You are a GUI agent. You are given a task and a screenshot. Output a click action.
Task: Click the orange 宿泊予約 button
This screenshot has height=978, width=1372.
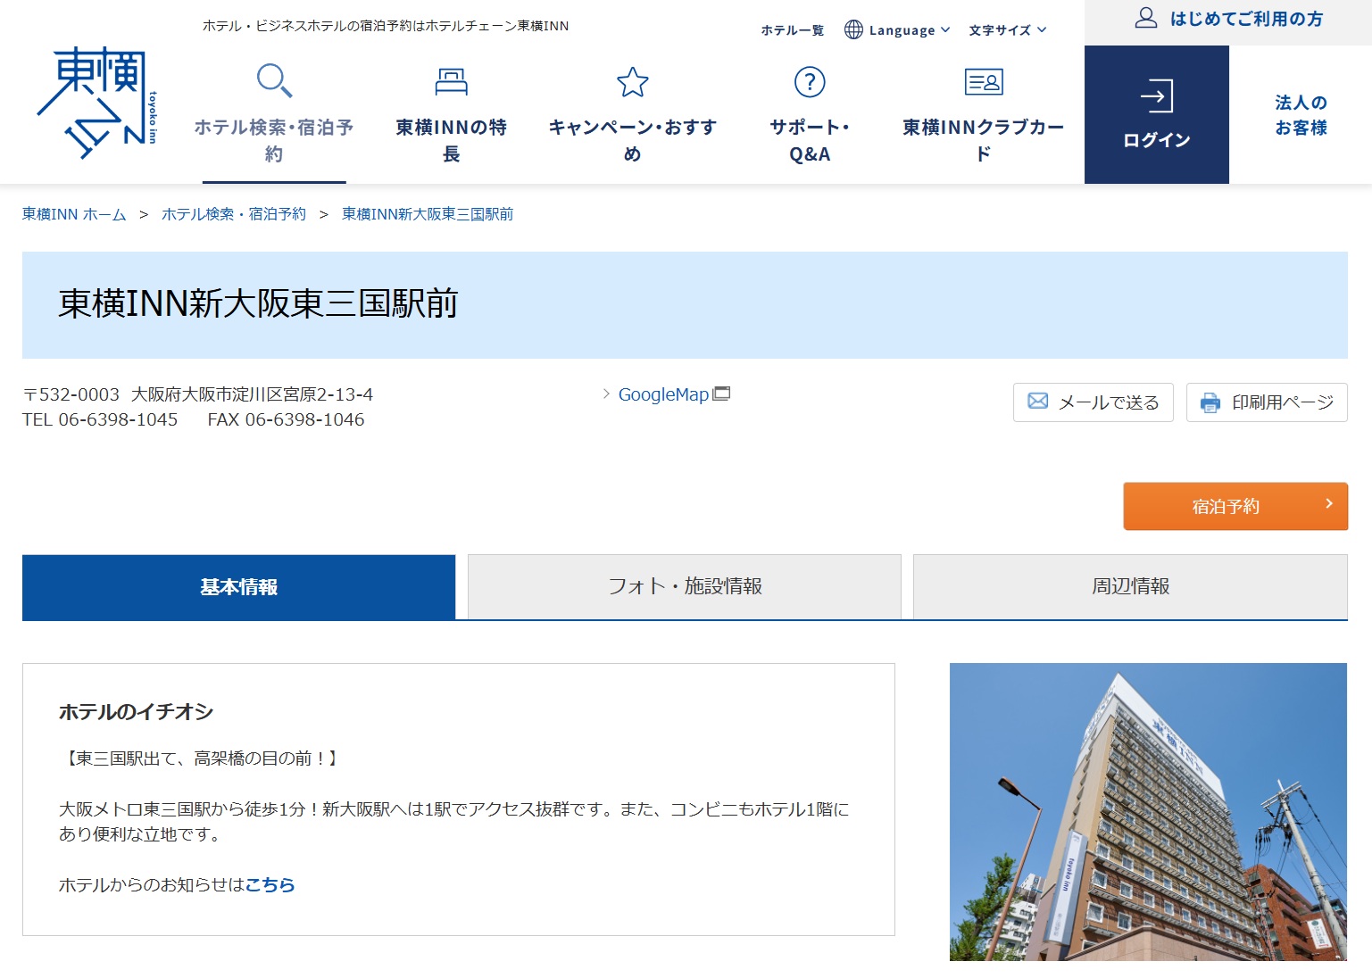coord(1235,506)
